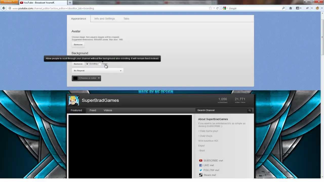Click the background Remove button
324x182 pixels.
point(78,64)
